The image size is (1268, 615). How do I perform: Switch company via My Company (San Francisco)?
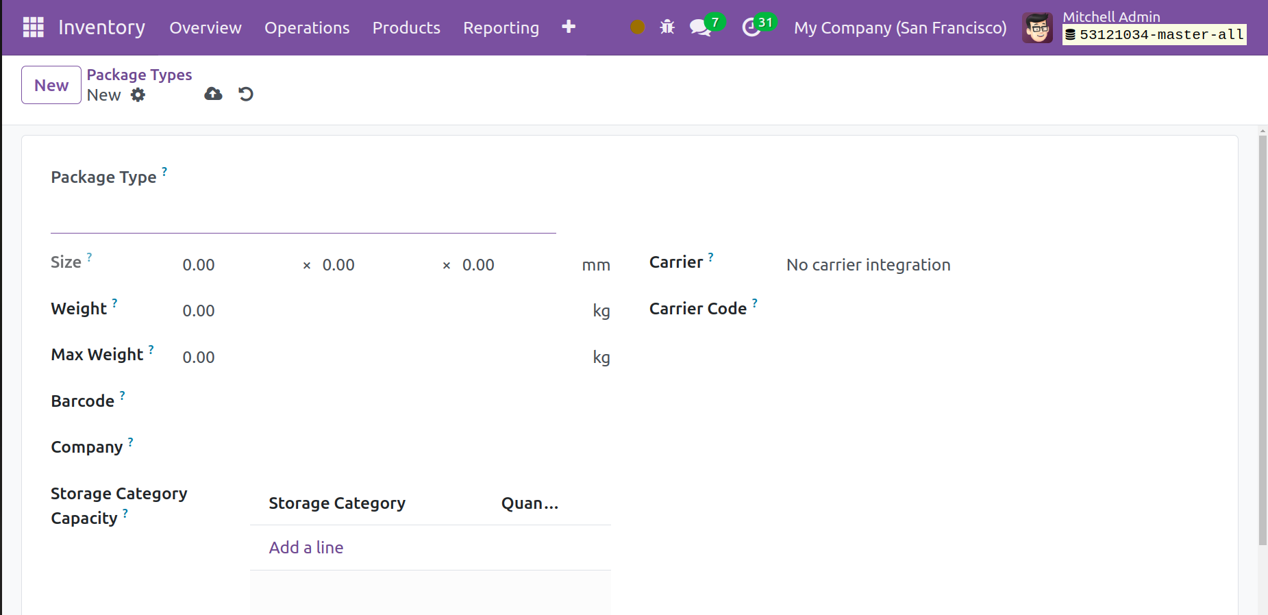tap(899, 28)
